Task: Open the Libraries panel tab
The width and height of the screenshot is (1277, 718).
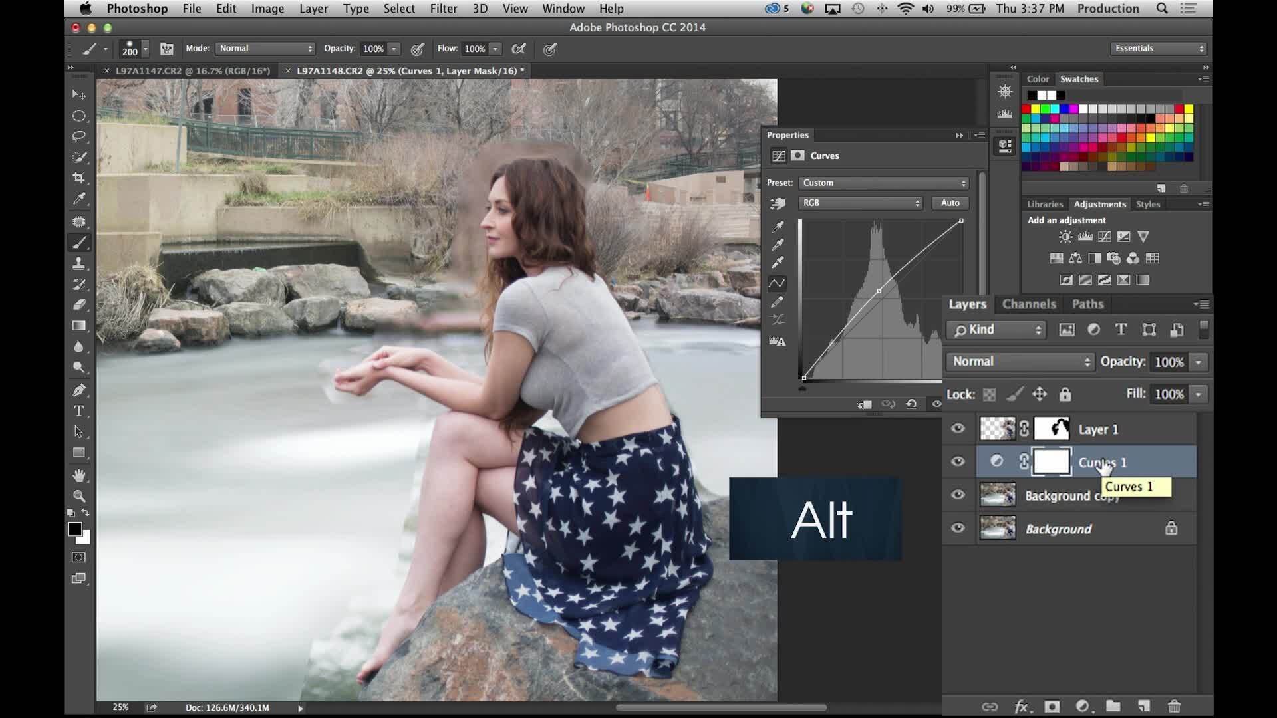Action: pyautogui.click(x=1045, y=205)
